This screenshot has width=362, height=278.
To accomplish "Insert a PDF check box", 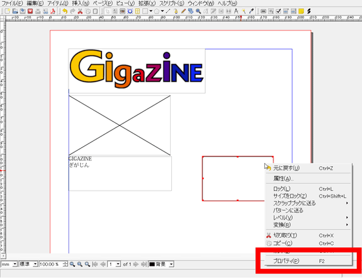I will click(x=279, y=11).
